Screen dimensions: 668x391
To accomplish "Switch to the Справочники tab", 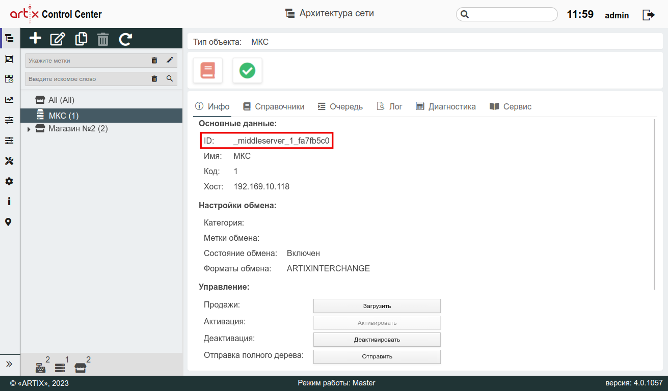I will point(274,106).
